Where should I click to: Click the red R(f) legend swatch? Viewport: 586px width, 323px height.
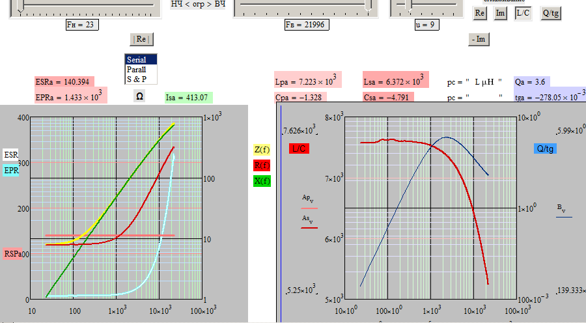(x=262, y=165)
